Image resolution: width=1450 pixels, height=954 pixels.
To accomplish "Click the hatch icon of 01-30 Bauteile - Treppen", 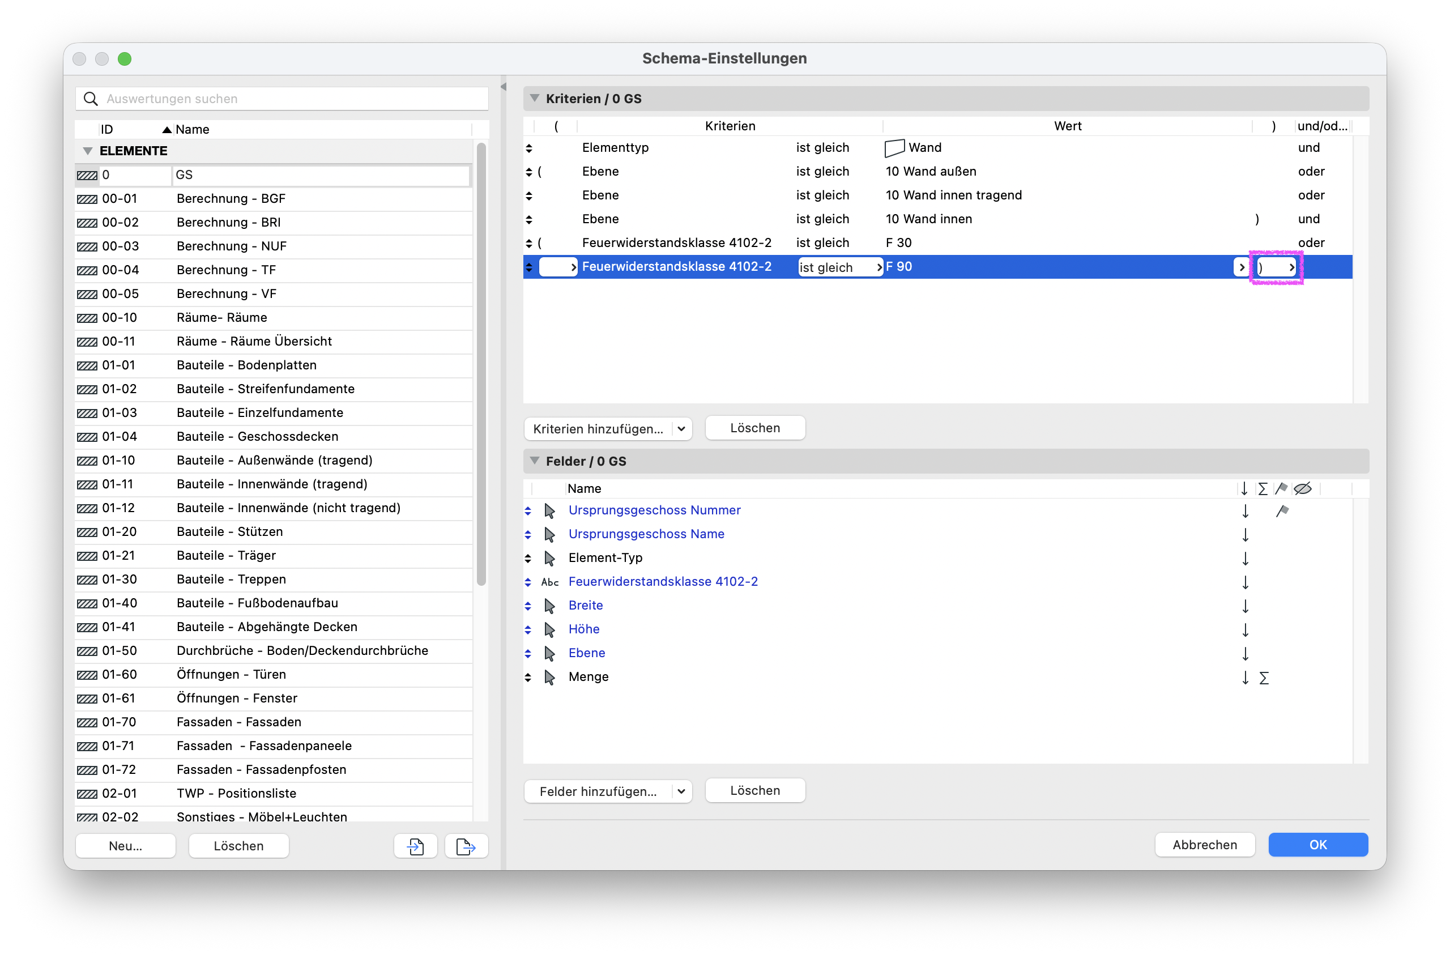I will (87, 580).
